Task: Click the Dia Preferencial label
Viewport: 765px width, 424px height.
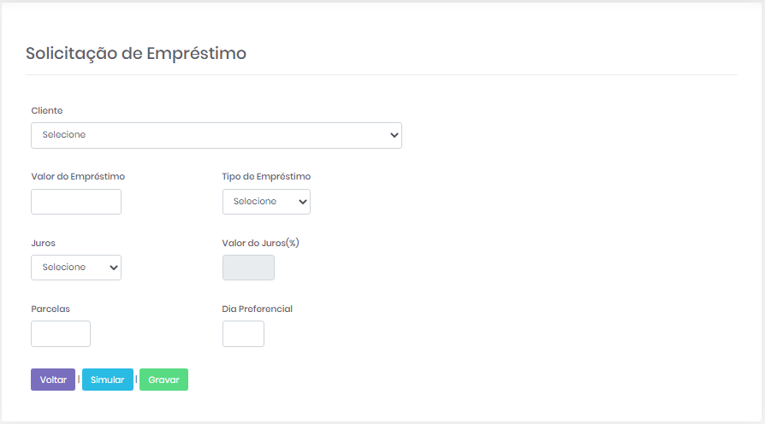Action: coord(257,309)
